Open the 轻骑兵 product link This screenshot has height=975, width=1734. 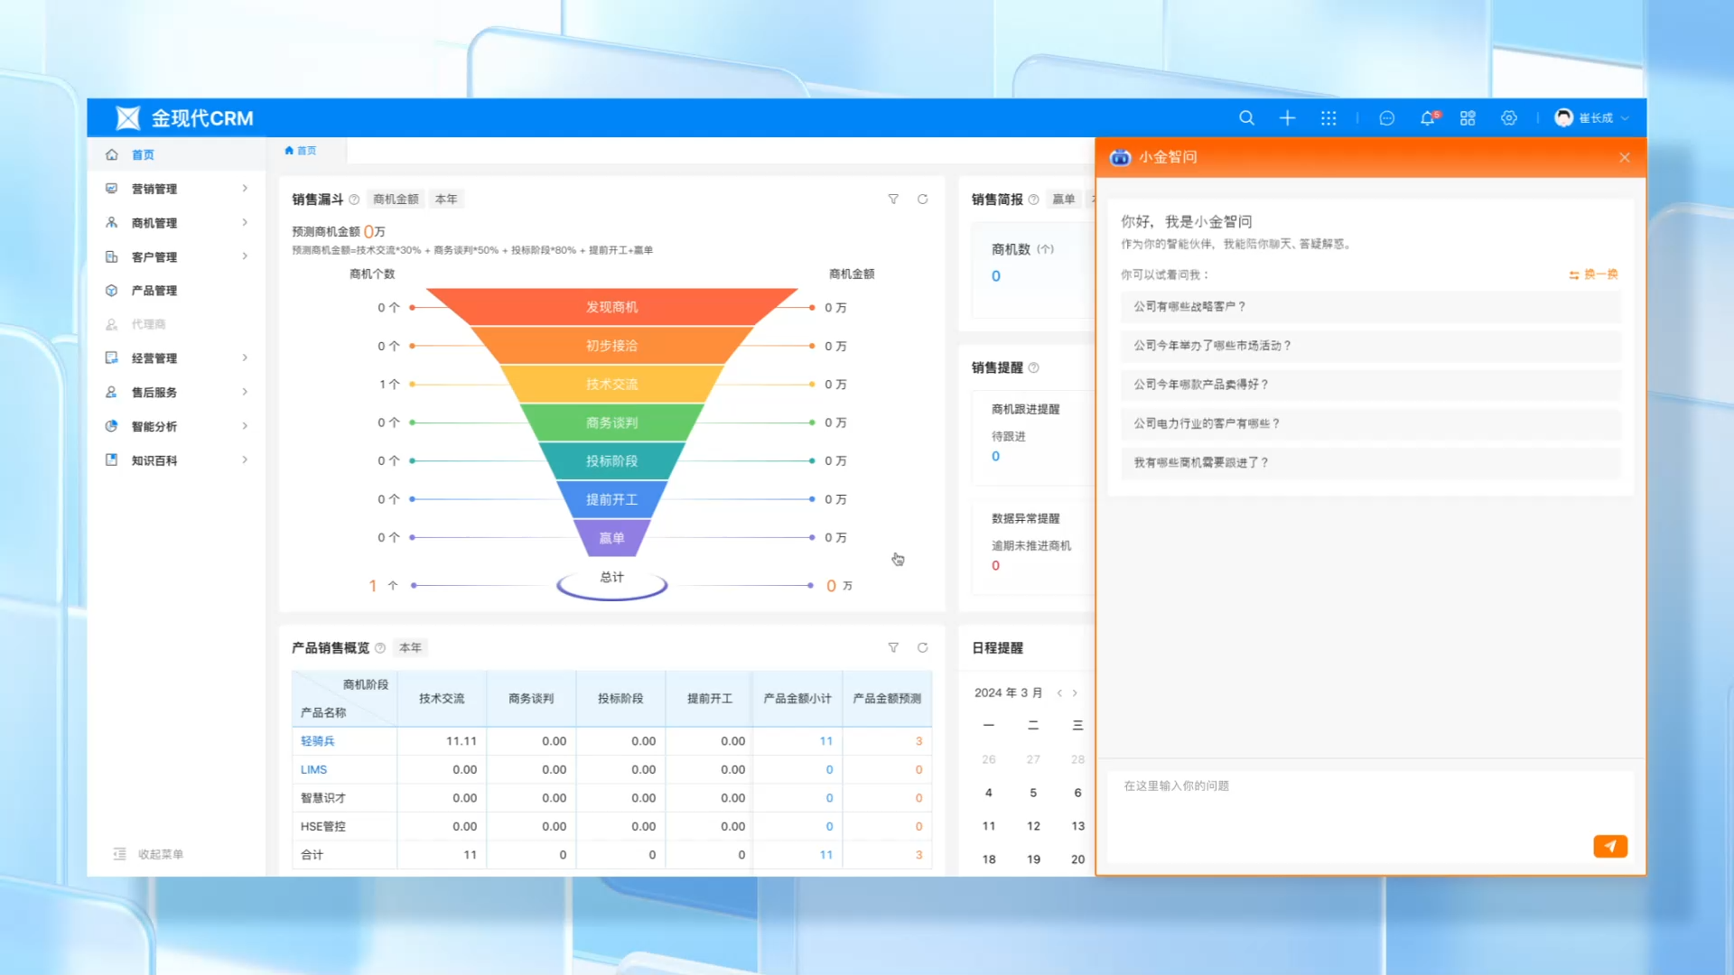[317, 741]
